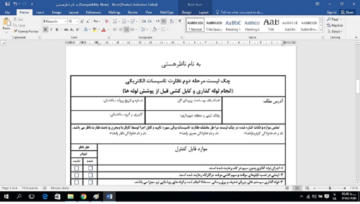Check the 'شده' box for item 3

coord(91,182)
